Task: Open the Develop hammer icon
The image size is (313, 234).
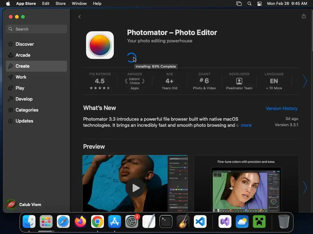Action: point(10,99)
